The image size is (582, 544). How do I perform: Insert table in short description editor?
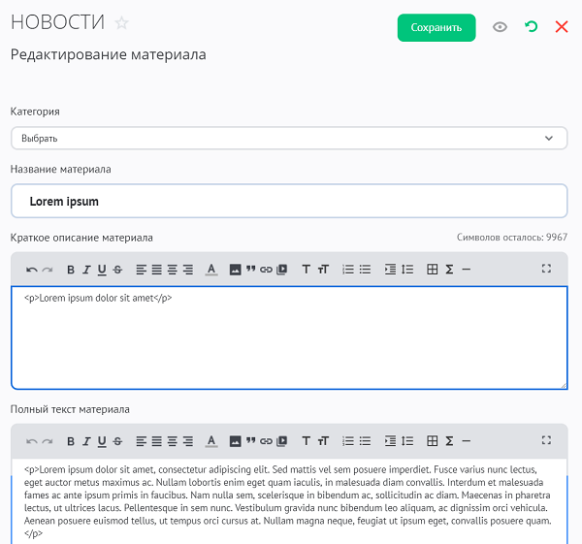[x=433, y=270]
